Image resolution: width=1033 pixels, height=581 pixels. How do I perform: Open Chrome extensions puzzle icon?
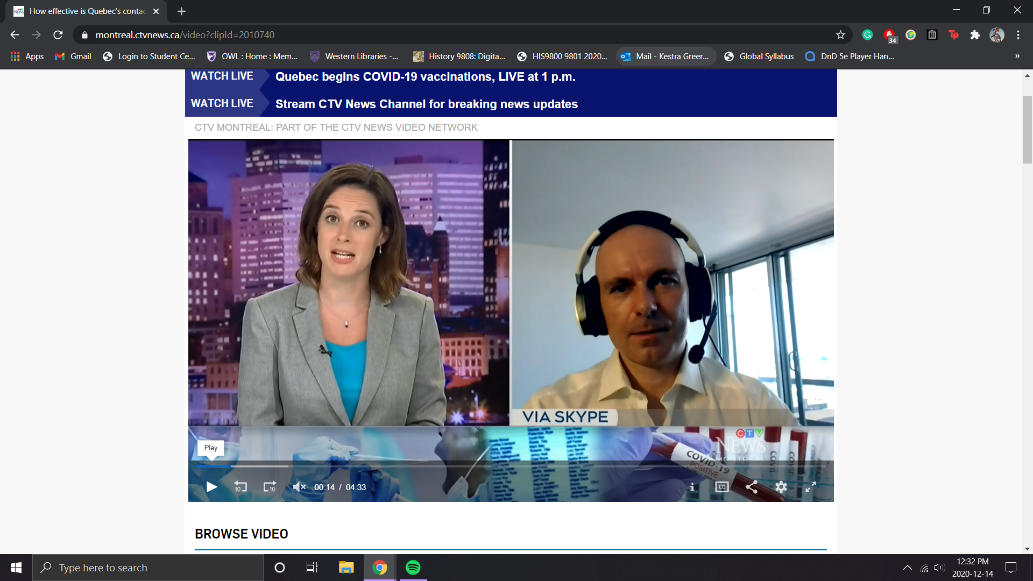coord(975,35)
